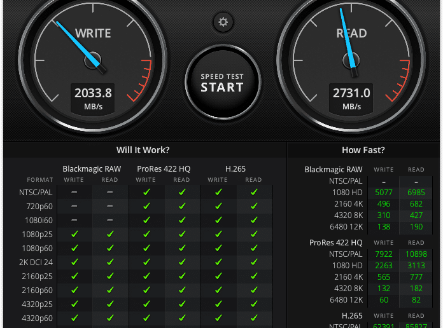The image size is (443, 328).
Task: Click H.265 read checkmark for 2160p60 row
Action: point(254,290)
